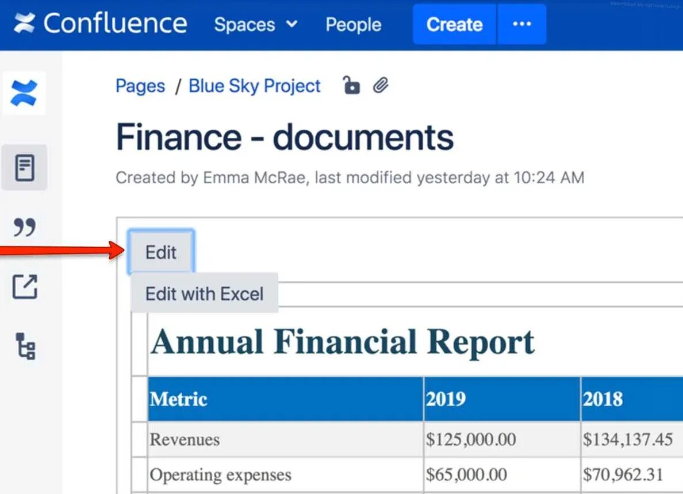Click the blue Create button

pyautogui.click(x=454, y=24)
